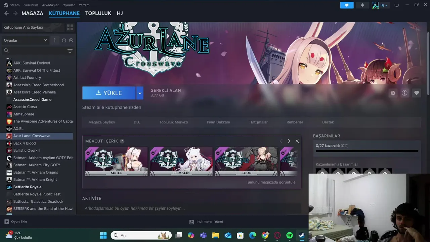Open the Görünüm menu

click(31, 5)
